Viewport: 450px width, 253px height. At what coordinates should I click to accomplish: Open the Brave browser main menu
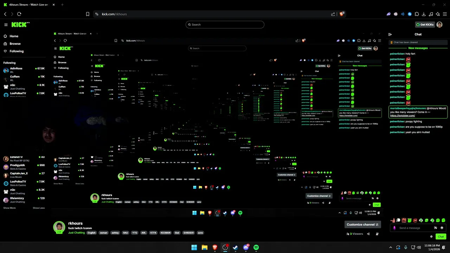[x=445, y=14]
